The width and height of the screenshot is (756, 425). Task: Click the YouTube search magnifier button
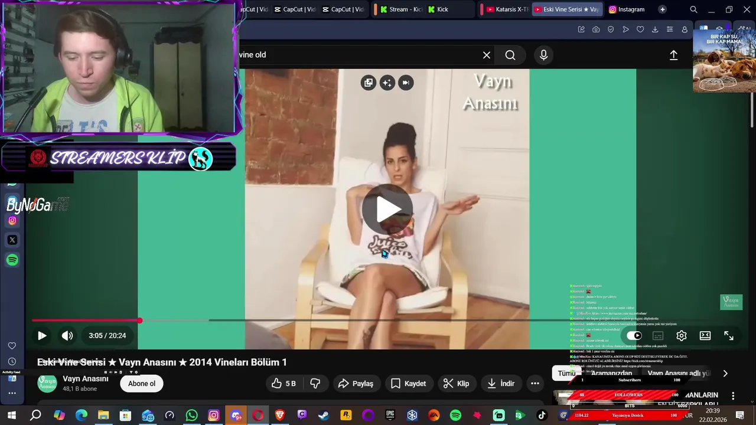pyautogui.click(x=510, y=55)
